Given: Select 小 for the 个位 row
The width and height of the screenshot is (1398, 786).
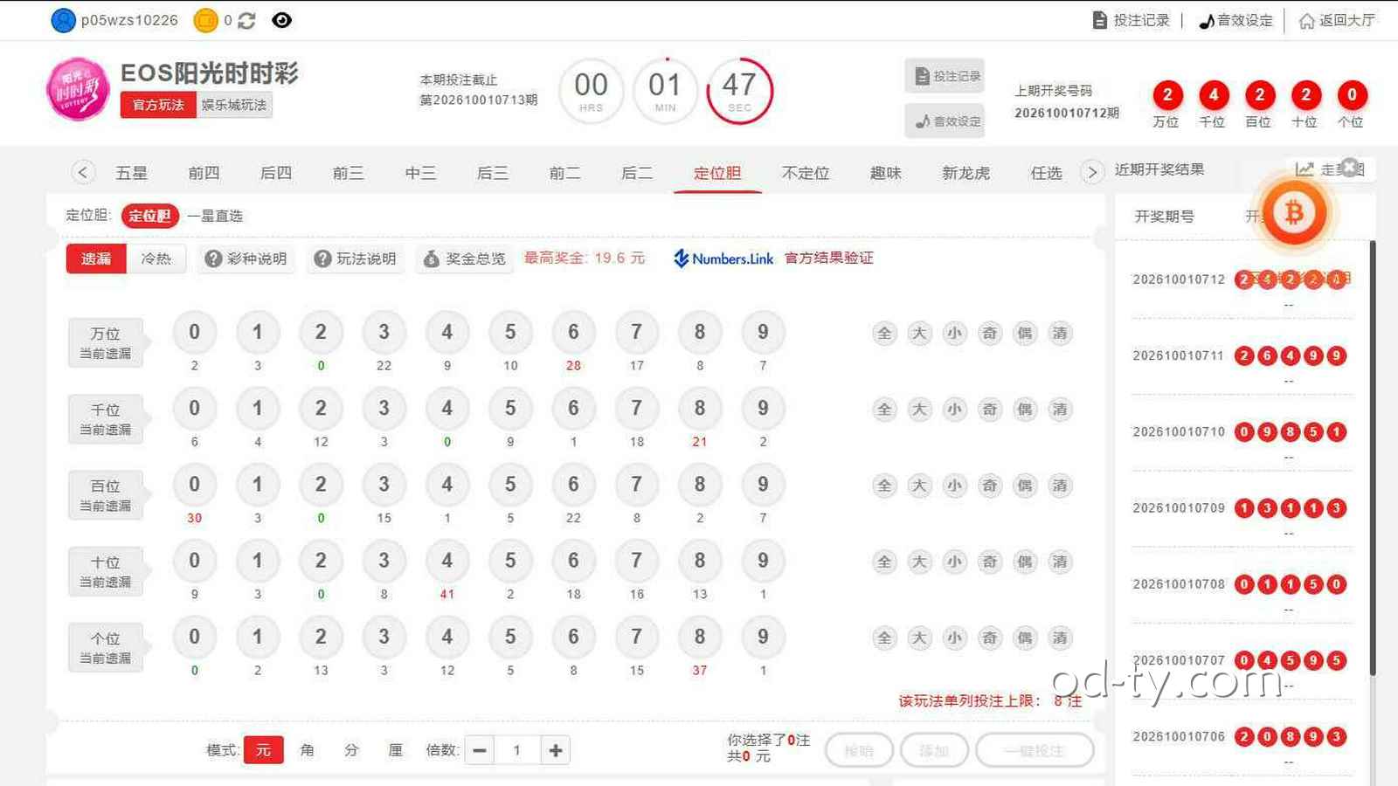Looking at the screenshot, I should tap(954, 638).
